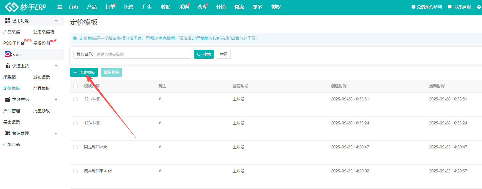482x189 pixels.
Task: Toggle the sidebar hamburger menu icon
Action: (60, 7)
